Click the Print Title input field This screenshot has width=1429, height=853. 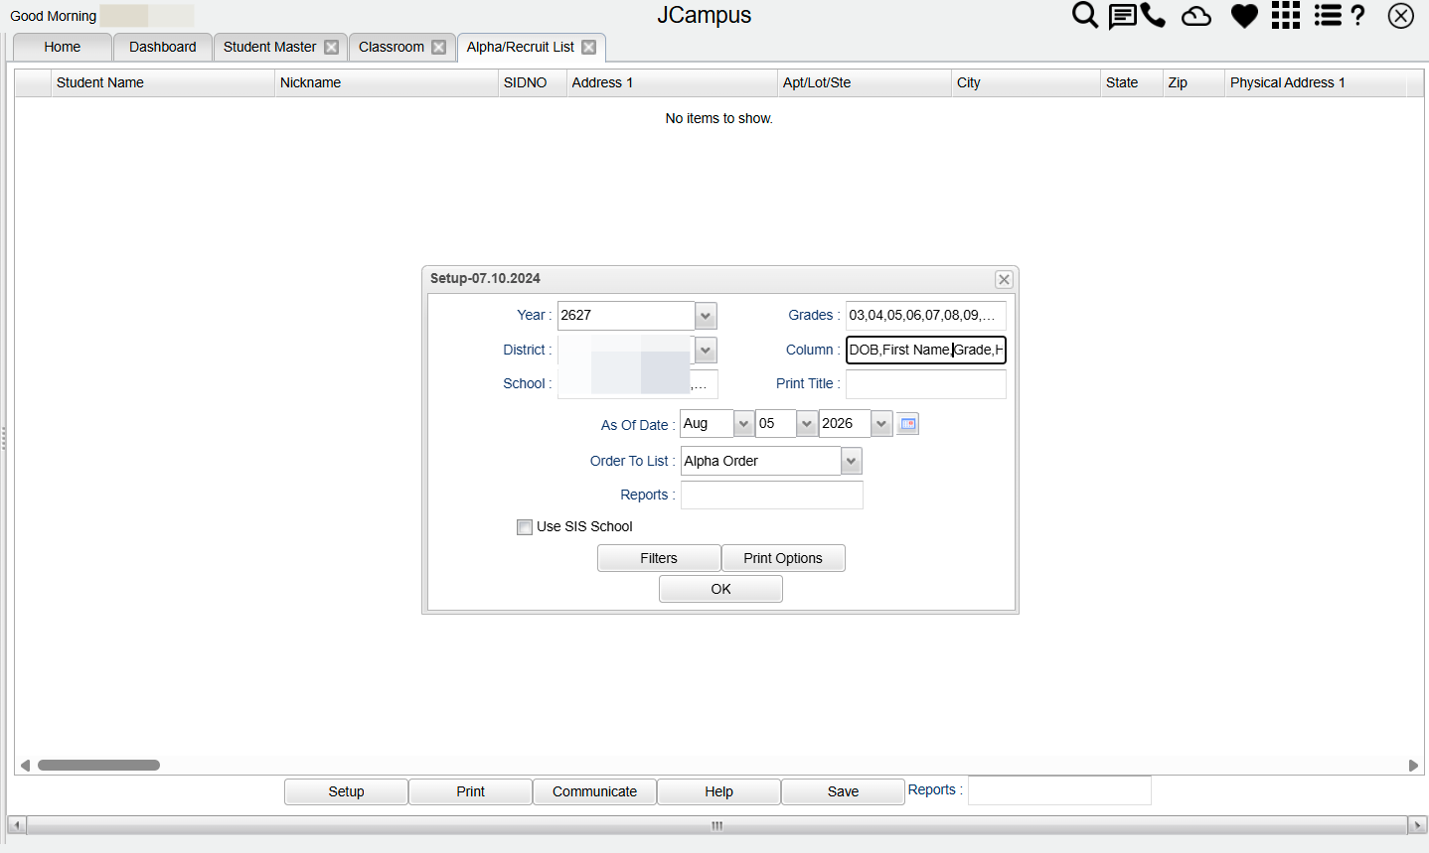pos(925,383)
